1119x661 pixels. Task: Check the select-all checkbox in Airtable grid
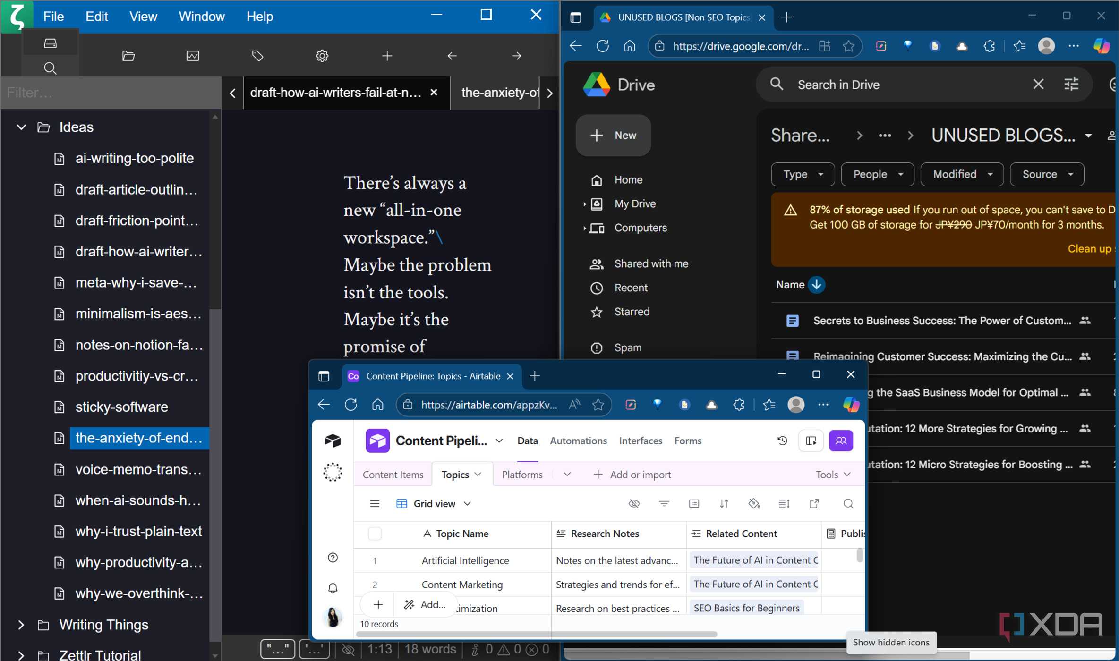tap(375, 534)
